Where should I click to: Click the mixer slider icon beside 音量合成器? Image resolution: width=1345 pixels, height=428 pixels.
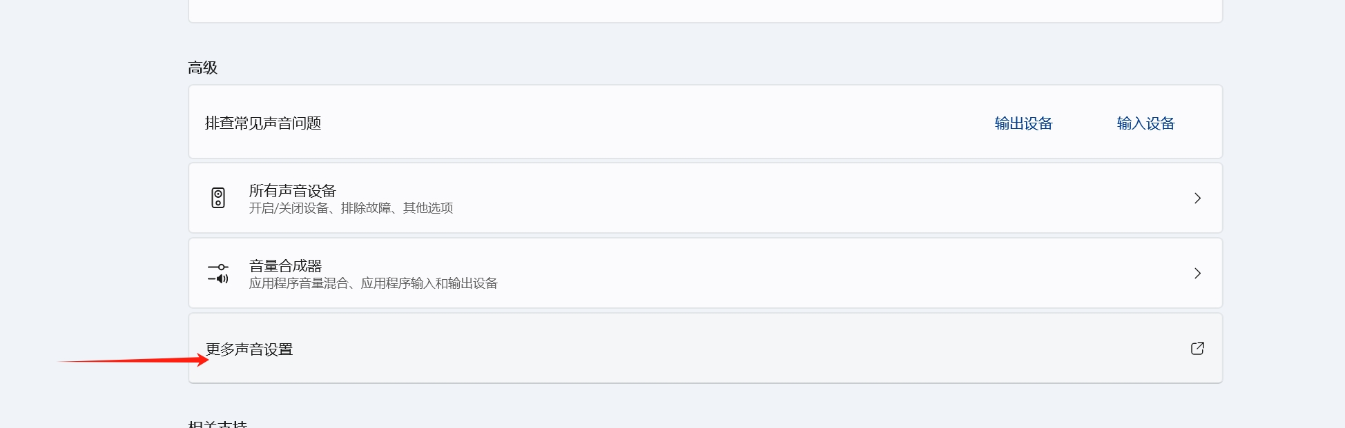[218, 274]
